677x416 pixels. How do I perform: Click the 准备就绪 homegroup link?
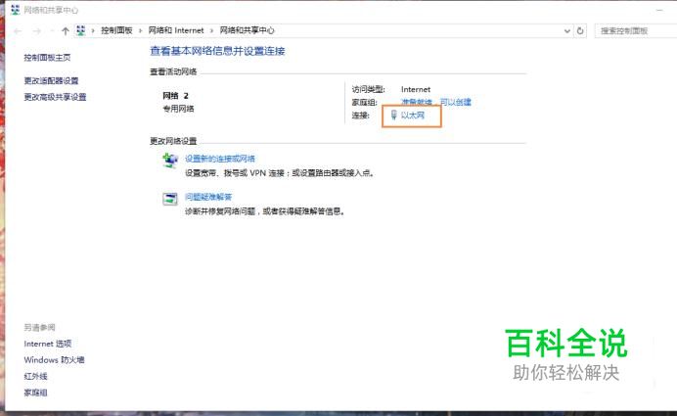[x=416, y=103]
